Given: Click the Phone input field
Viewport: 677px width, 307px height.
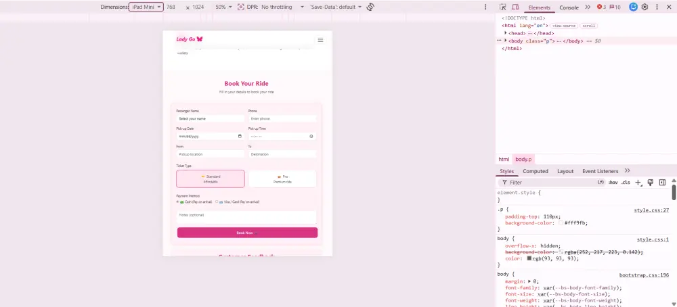Looking at the screenshot, I should point(282,118).
